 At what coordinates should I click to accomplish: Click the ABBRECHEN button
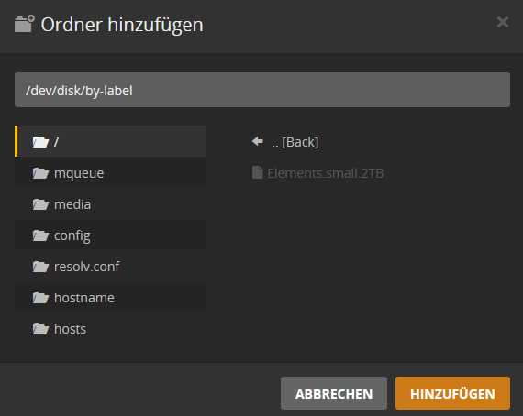coord(334,393)
